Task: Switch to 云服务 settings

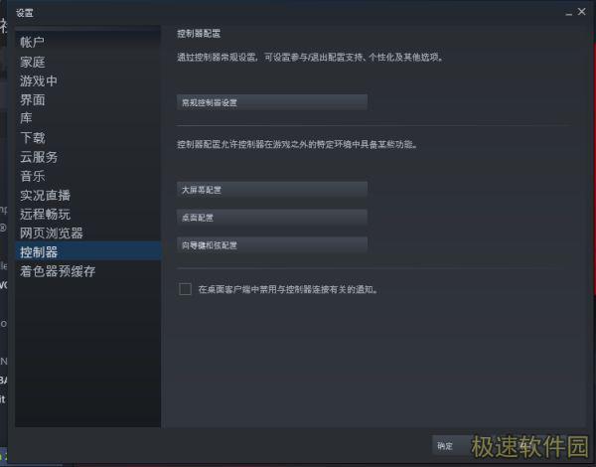Action: pos(39,157)
